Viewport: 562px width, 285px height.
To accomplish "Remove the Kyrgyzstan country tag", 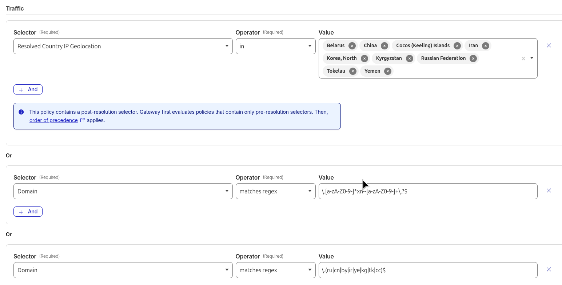I will tap(409, 59).
